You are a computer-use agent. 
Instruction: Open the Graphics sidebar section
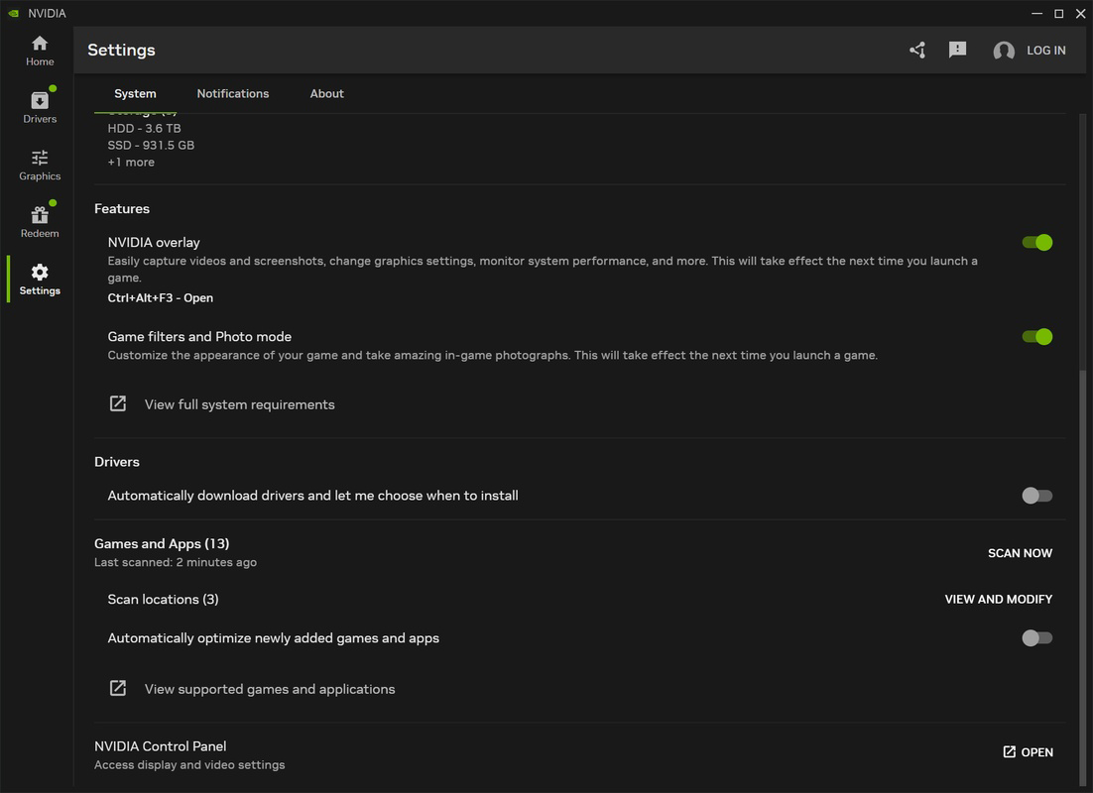click(40, 166)
